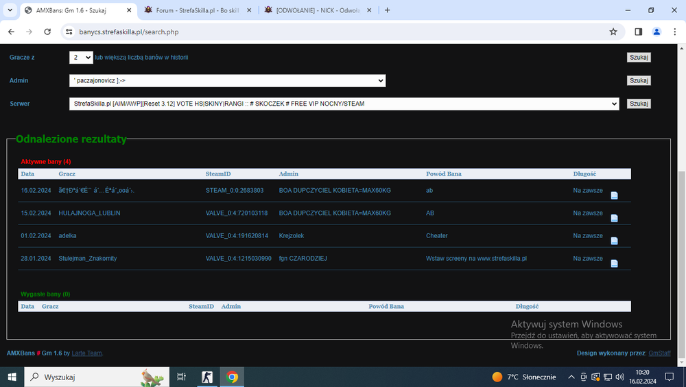Close the Forum StrefaSkilla tab
The image size is (686, 387).
249,10
